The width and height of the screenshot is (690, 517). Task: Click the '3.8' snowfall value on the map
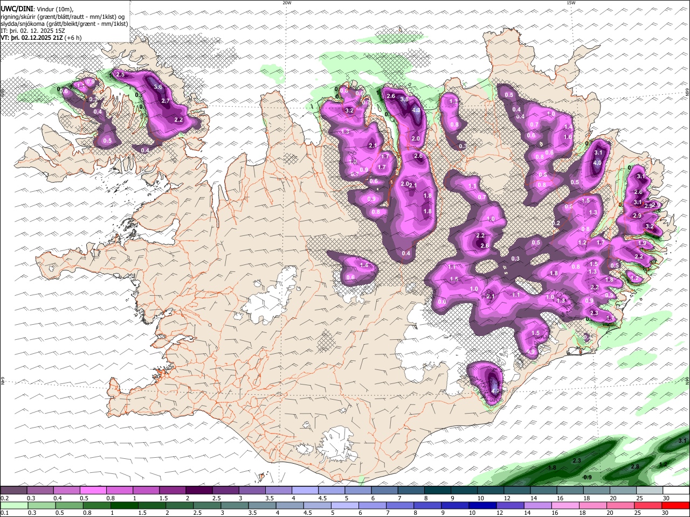click(x=404, y=100)
